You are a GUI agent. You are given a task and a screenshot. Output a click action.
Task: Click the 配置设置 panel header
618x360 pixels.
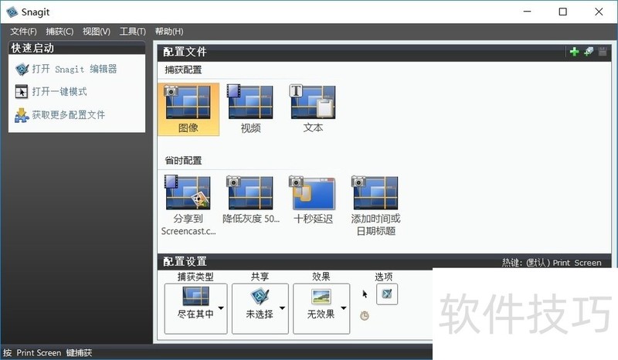384,261
